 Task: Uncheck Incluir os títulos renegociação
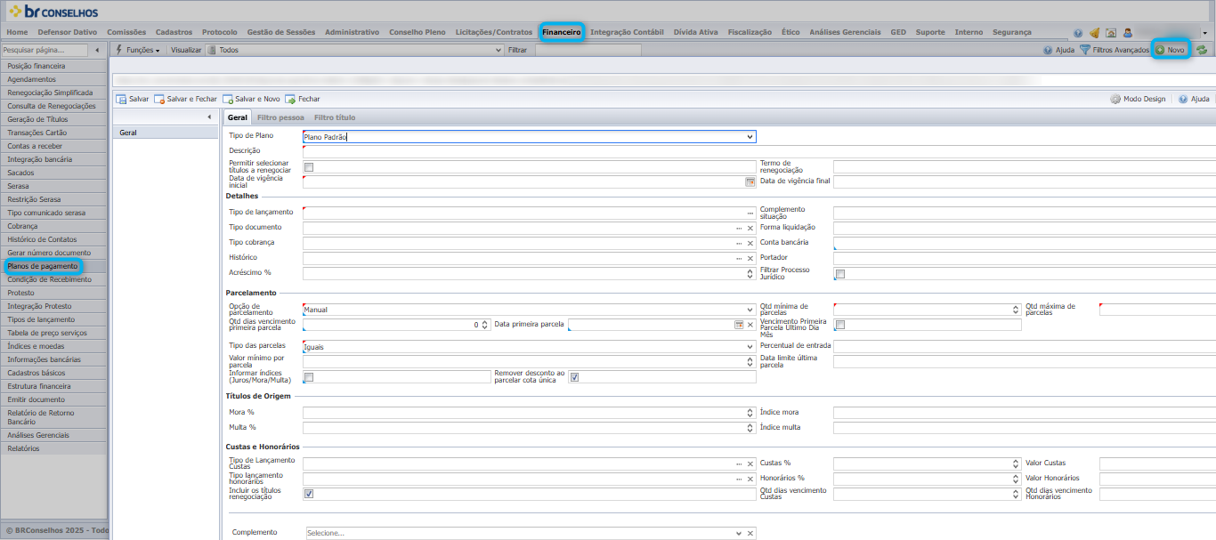click(x=309, y=494)
